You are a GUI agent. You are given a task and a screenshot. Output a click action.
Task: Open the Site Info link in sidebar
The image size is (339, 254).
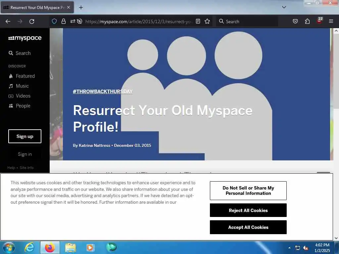[26, 168]
